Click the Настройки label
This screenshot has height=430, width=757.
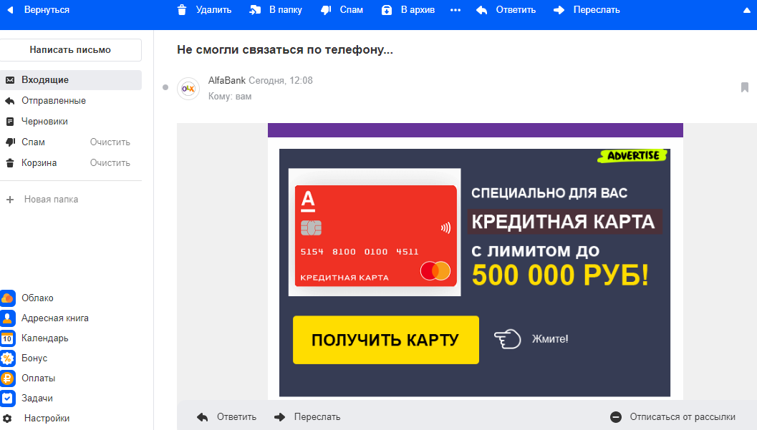tap(47, 419)
